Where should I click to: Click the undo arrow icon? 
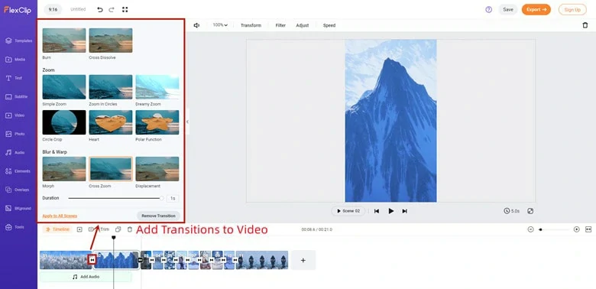pos(100,9)
